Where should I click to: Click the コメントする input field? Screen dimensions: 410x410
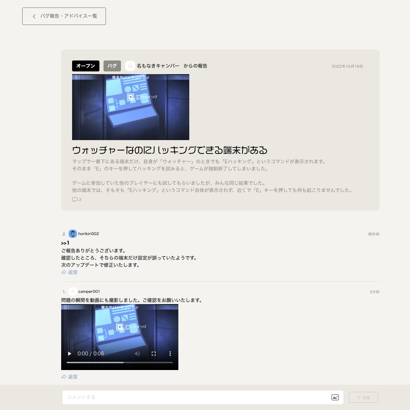[195, 397]
